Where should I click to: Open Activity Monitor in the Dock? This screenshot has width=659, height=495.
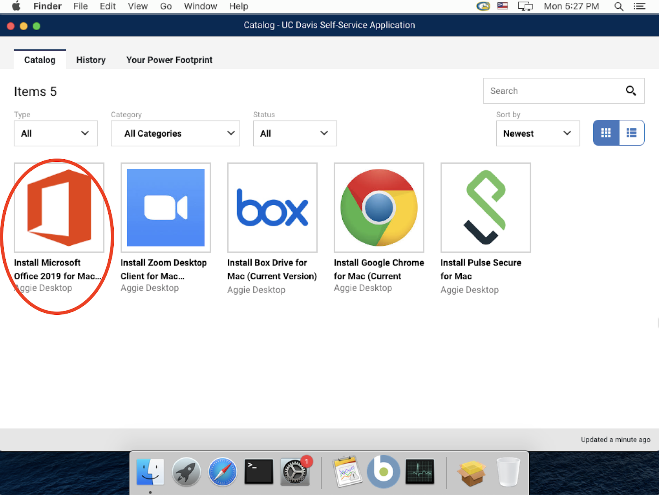click(420, 472)
